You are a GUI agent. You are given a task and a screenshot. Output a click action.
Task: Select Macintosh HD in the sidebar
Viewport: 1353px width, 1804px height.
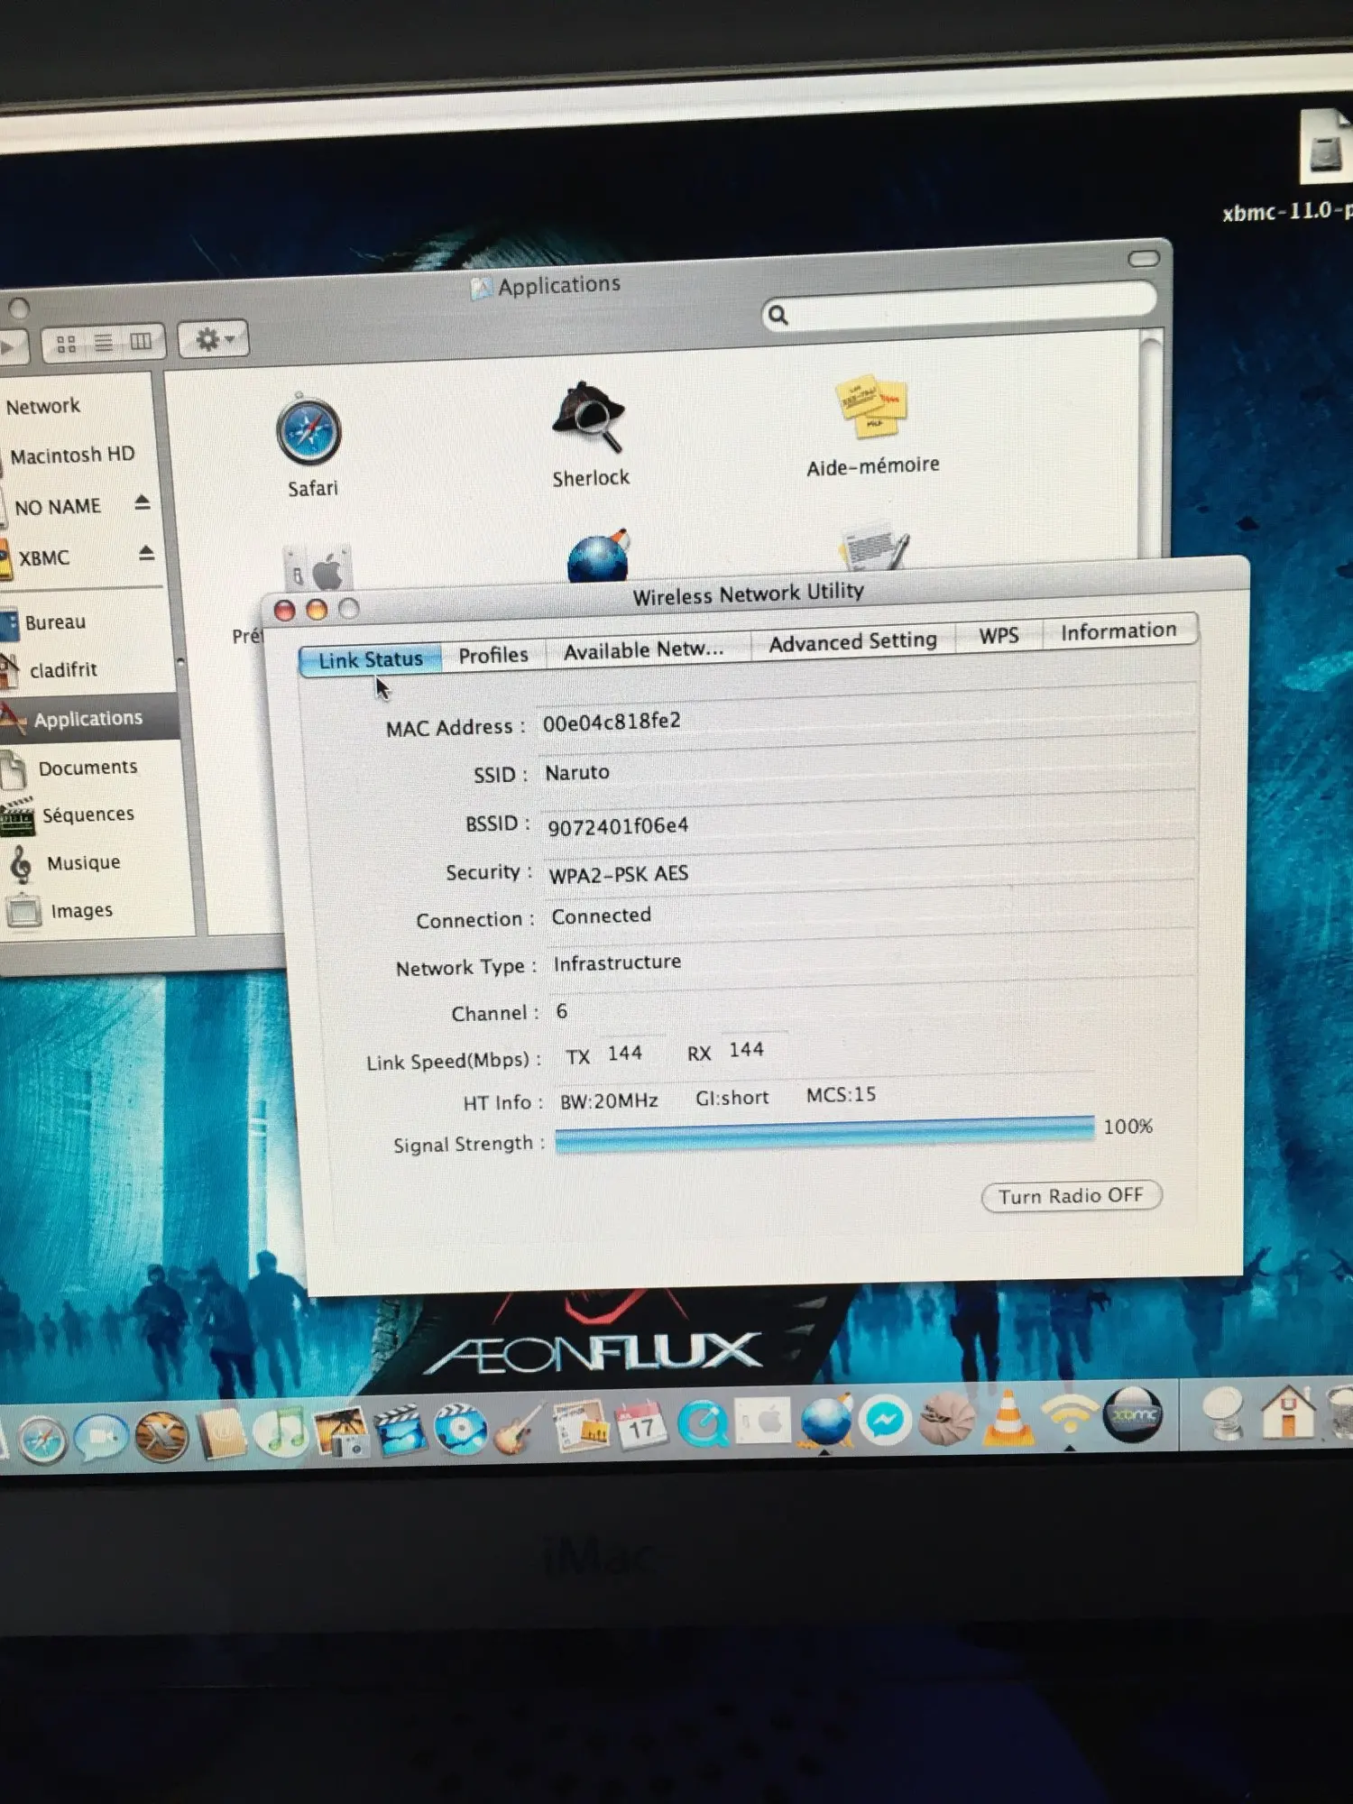72,455
